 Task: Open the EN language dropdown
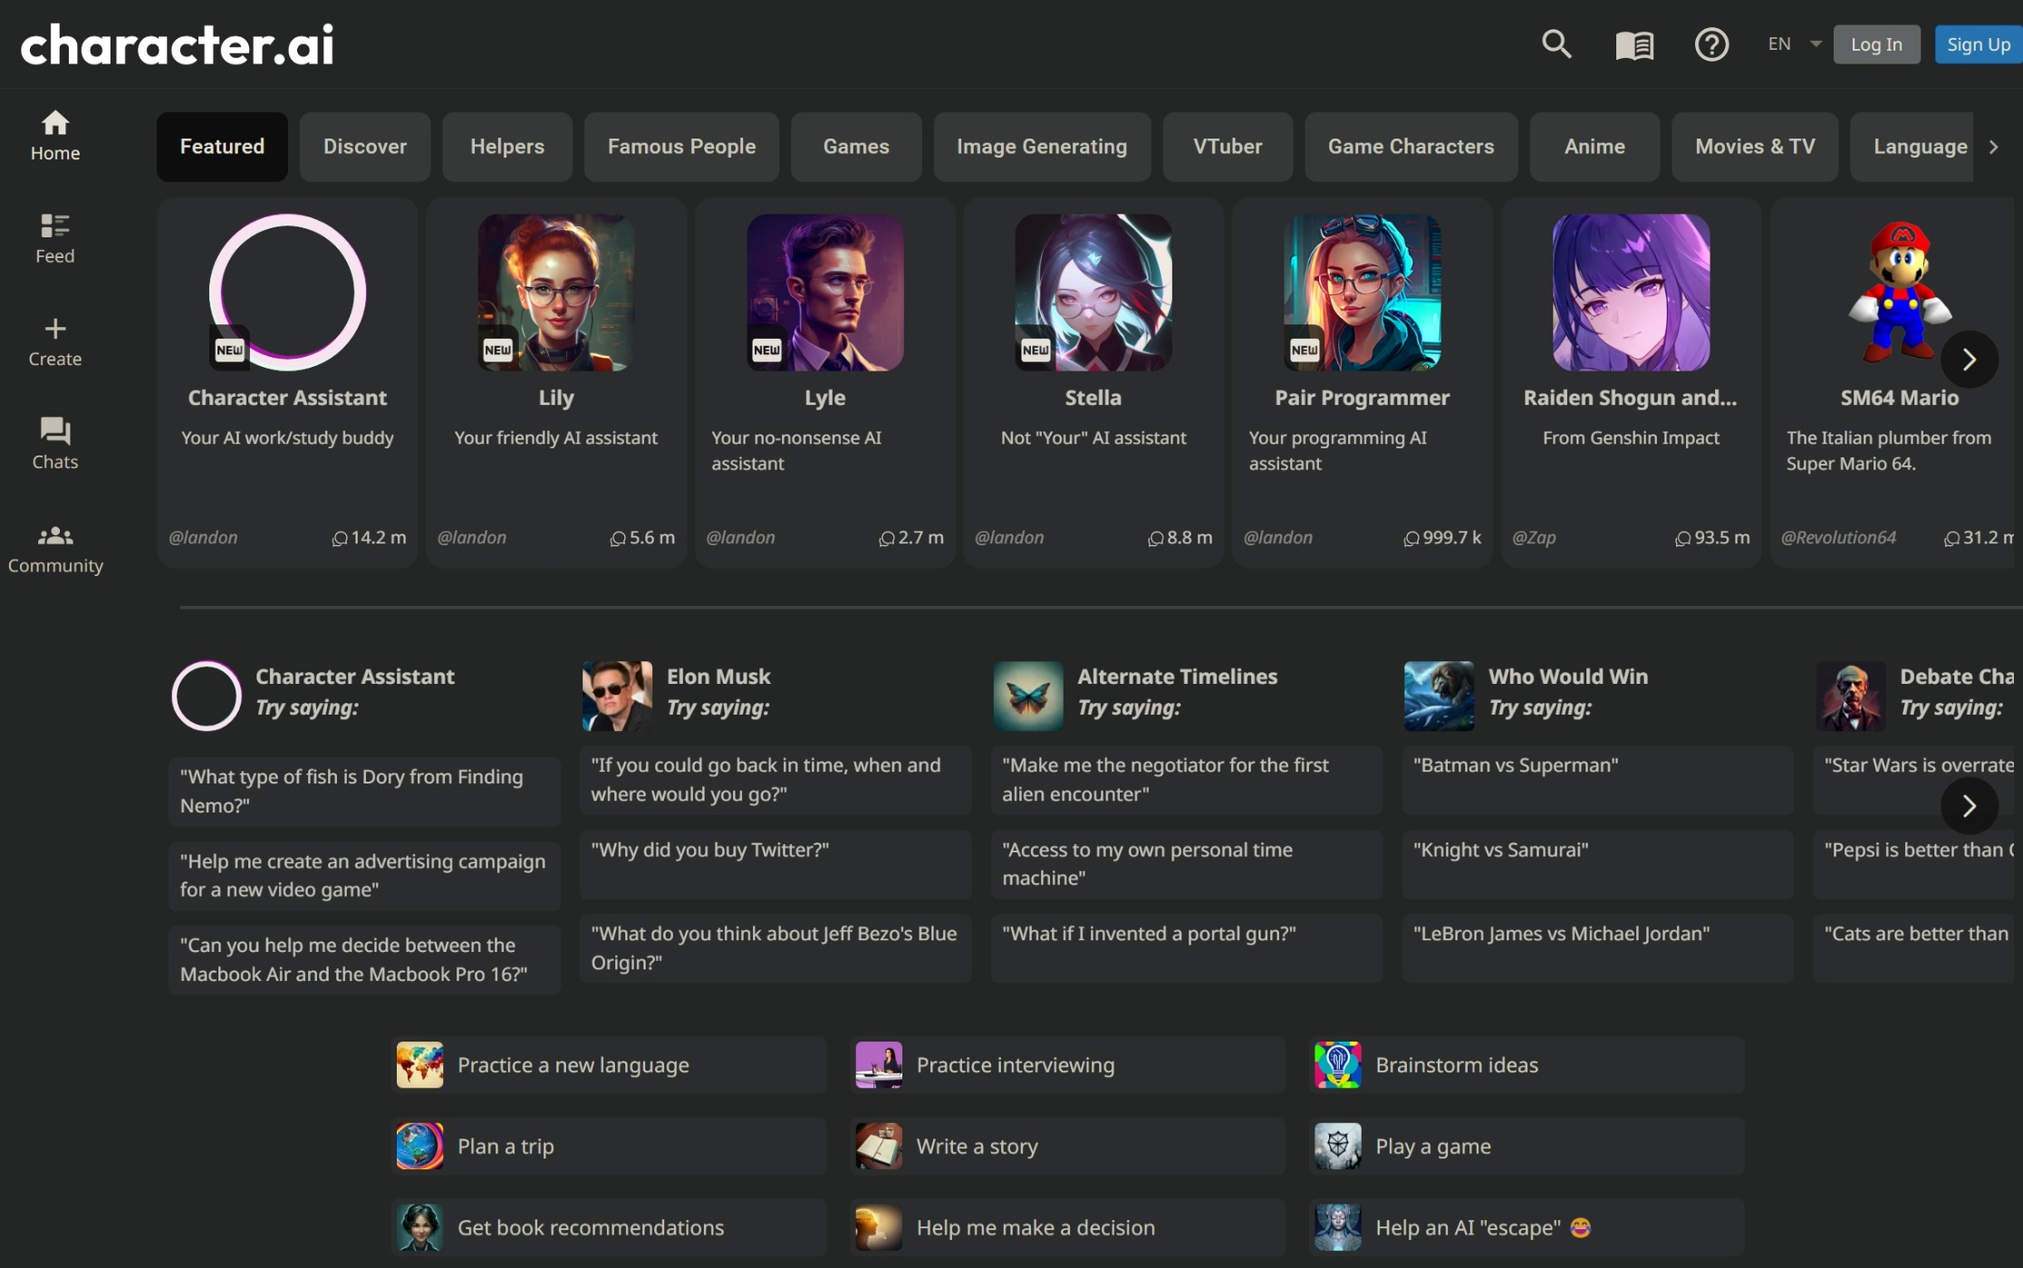pyautogui.click(x=1793, y=43)
